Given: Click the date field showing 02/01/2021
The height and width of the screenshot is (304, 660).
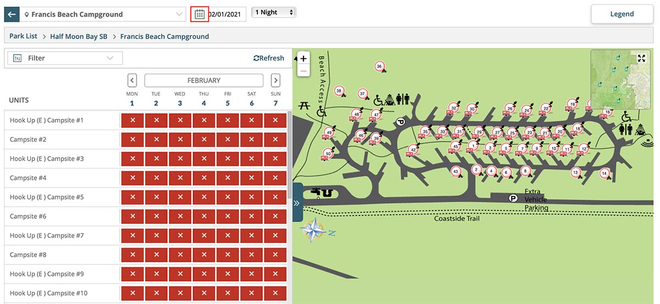Looking at the screenshot, I should [227, 14].
